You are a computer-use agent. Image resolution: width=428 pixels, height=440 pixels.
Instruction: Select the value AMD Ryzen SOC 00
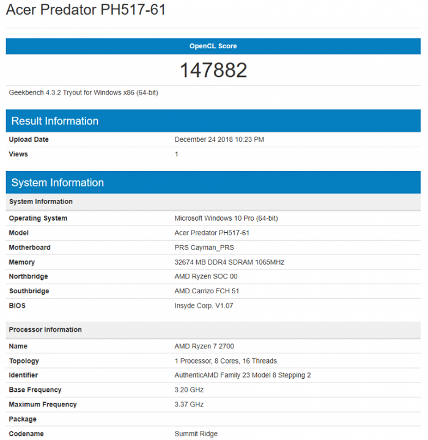pyautogui.click(x=206, y=277)
